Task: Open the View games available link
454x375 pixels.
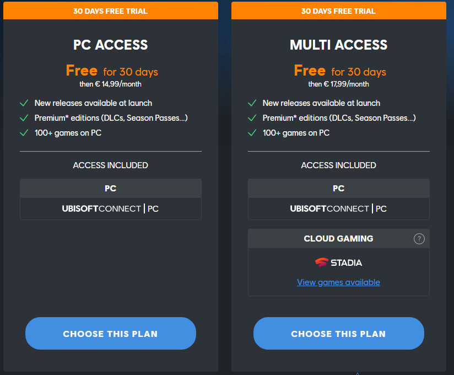Action: coord(338,282)
